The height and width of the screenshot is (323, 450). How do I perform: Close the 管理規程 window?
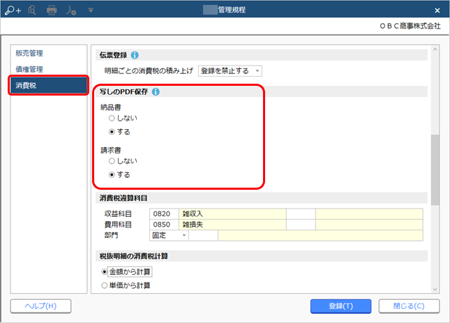pyautogui.click(x=437, y=10)
